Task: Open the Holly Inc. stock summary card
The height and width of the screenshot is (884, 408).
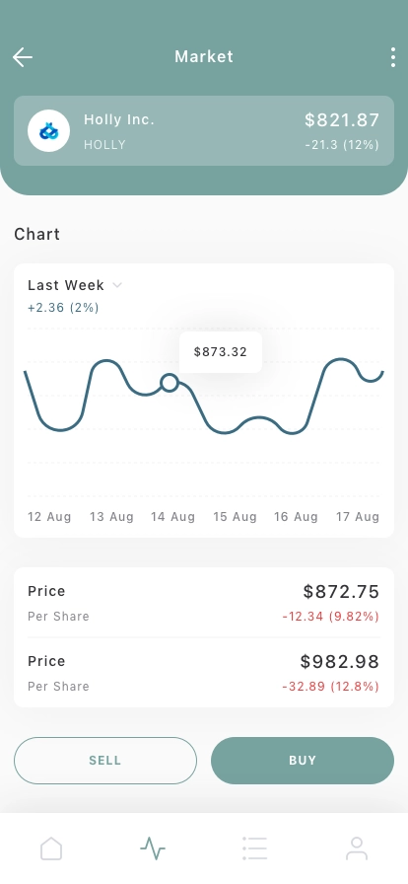Action: click(x=204, y=131)
